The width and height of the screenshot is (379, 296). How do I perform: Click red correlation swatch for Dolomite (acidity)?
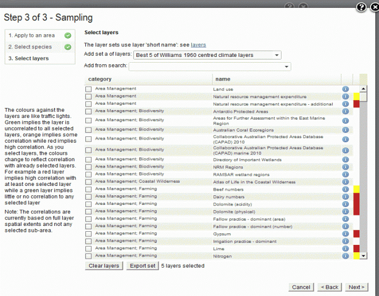[356, 204]
